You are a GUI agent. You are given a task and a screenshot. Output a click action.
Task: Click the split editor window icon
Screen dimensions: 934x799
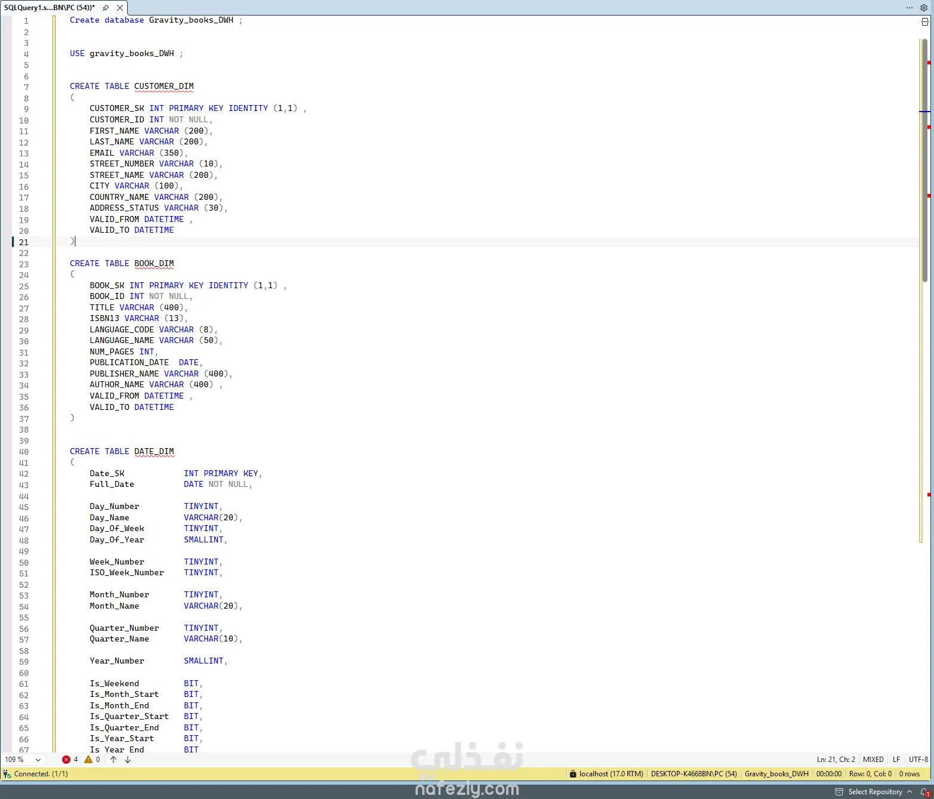pos(925,22)
